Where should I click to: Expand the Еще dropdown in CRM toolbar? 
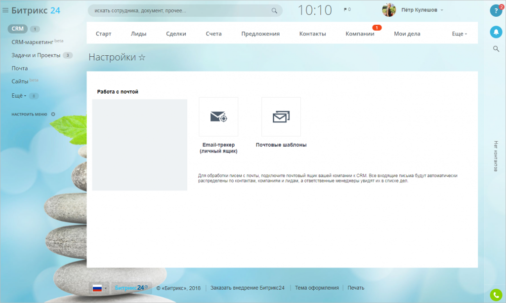click(x=459, y=34)
